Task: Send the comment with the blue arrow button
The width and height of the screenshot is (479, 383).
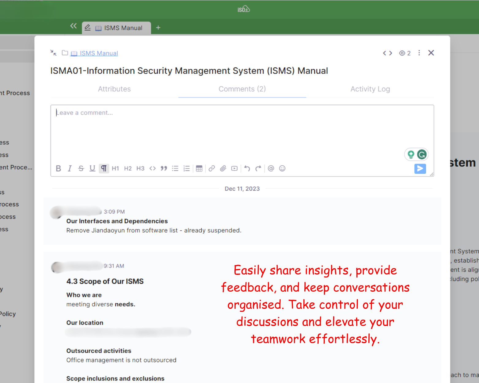Action: (x=420, y=169)
